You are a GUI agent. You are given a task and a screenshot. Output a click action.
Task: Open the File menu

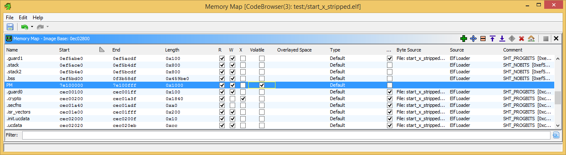(x=10, y=18)
